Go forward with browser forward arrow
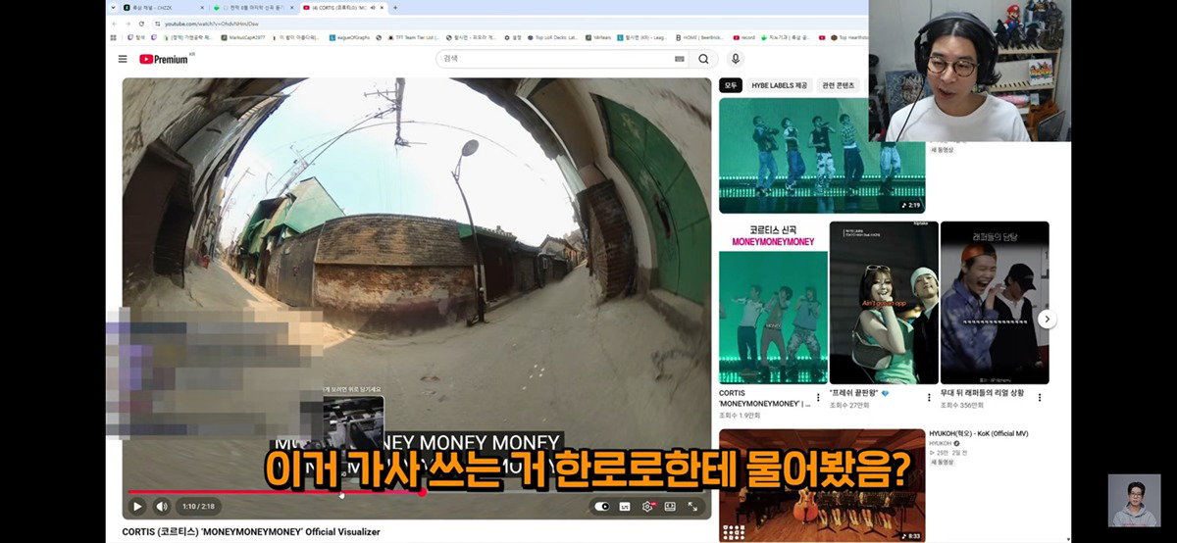Screen dimensions: 1177x543 (x=128, y=23)
